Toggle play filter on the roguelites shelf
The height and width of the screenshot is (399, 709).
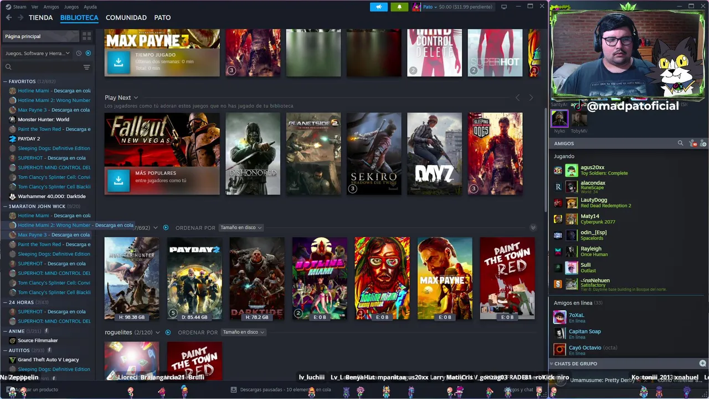(x=168, y=332)
